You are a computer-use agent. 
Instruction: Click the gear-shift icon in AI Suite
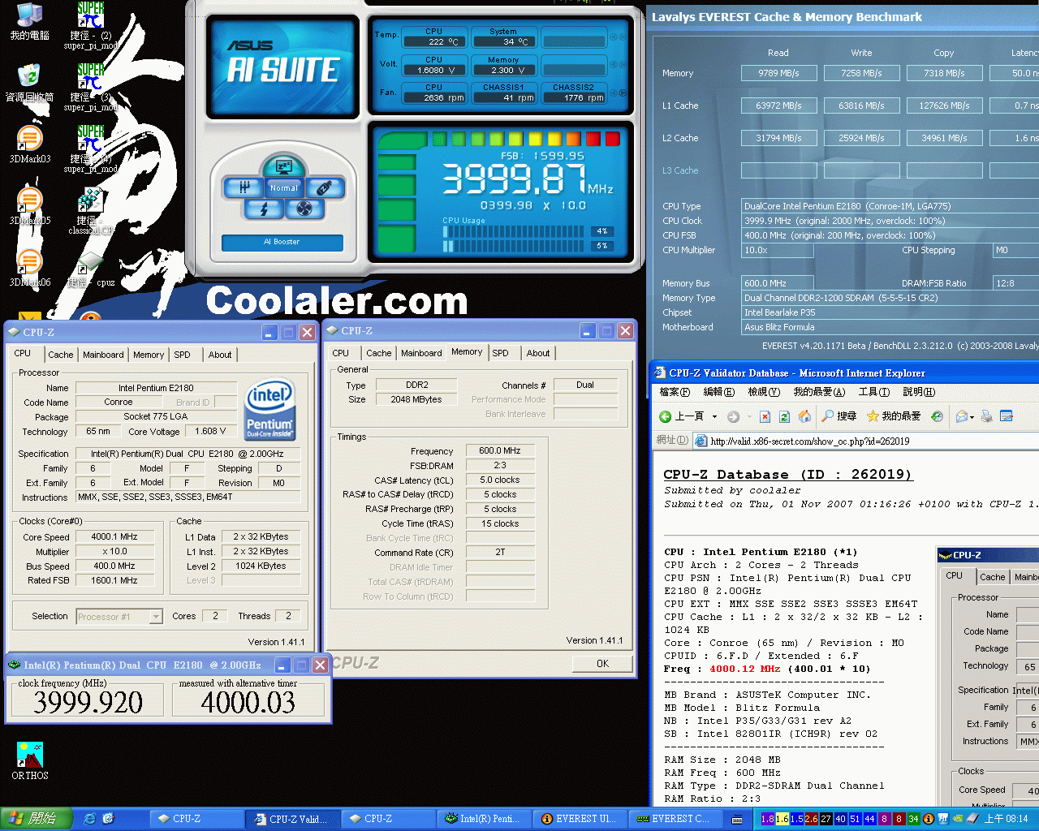244,188
